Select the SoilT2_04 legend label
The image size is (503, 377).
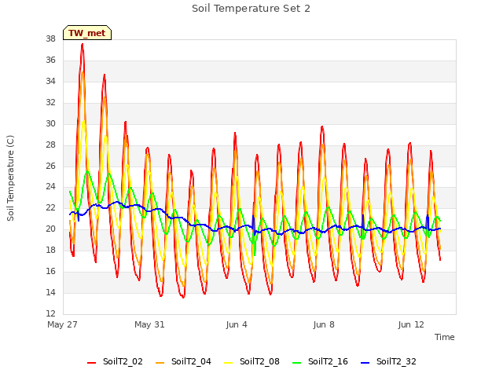pos(191,361)
